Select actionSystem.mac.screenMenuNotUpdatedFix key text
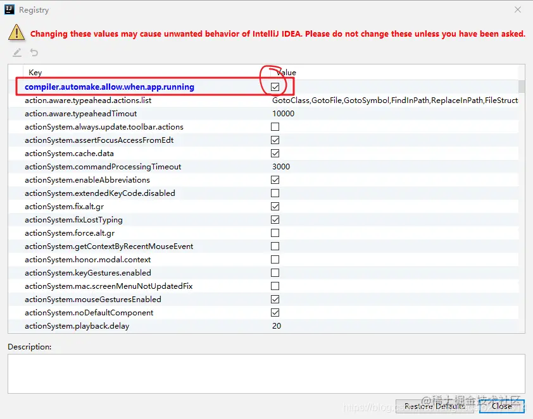 [108, 286]
